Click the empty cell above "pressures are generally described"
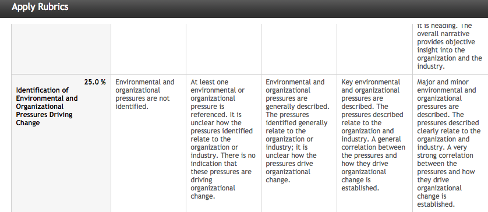Image resolution: width=488 pixels, height=212 pixels. [x=299, y=49]
